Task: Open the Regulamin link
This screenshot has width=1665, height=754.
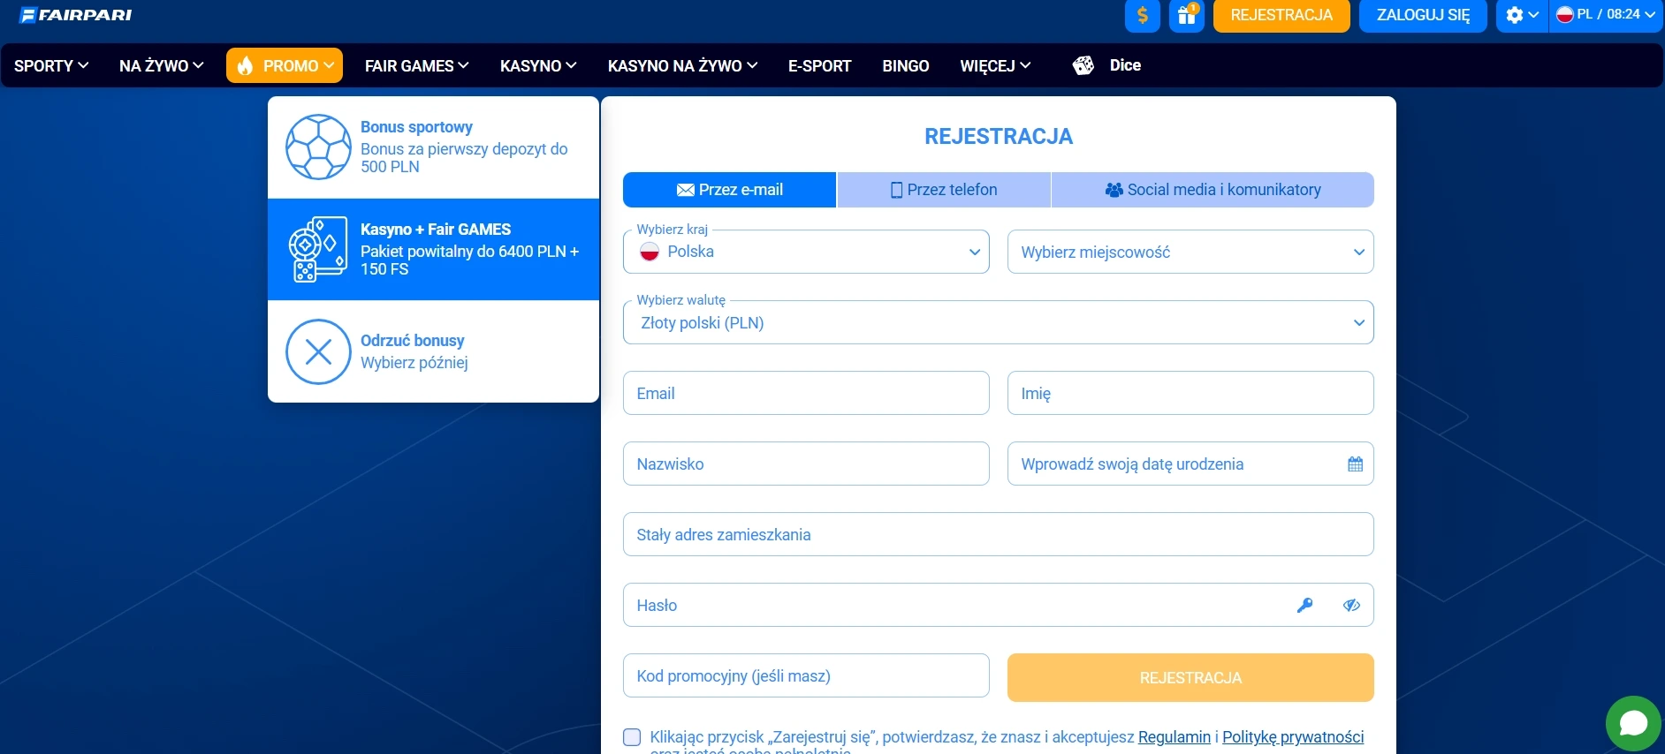Action: pos(1174,737)
